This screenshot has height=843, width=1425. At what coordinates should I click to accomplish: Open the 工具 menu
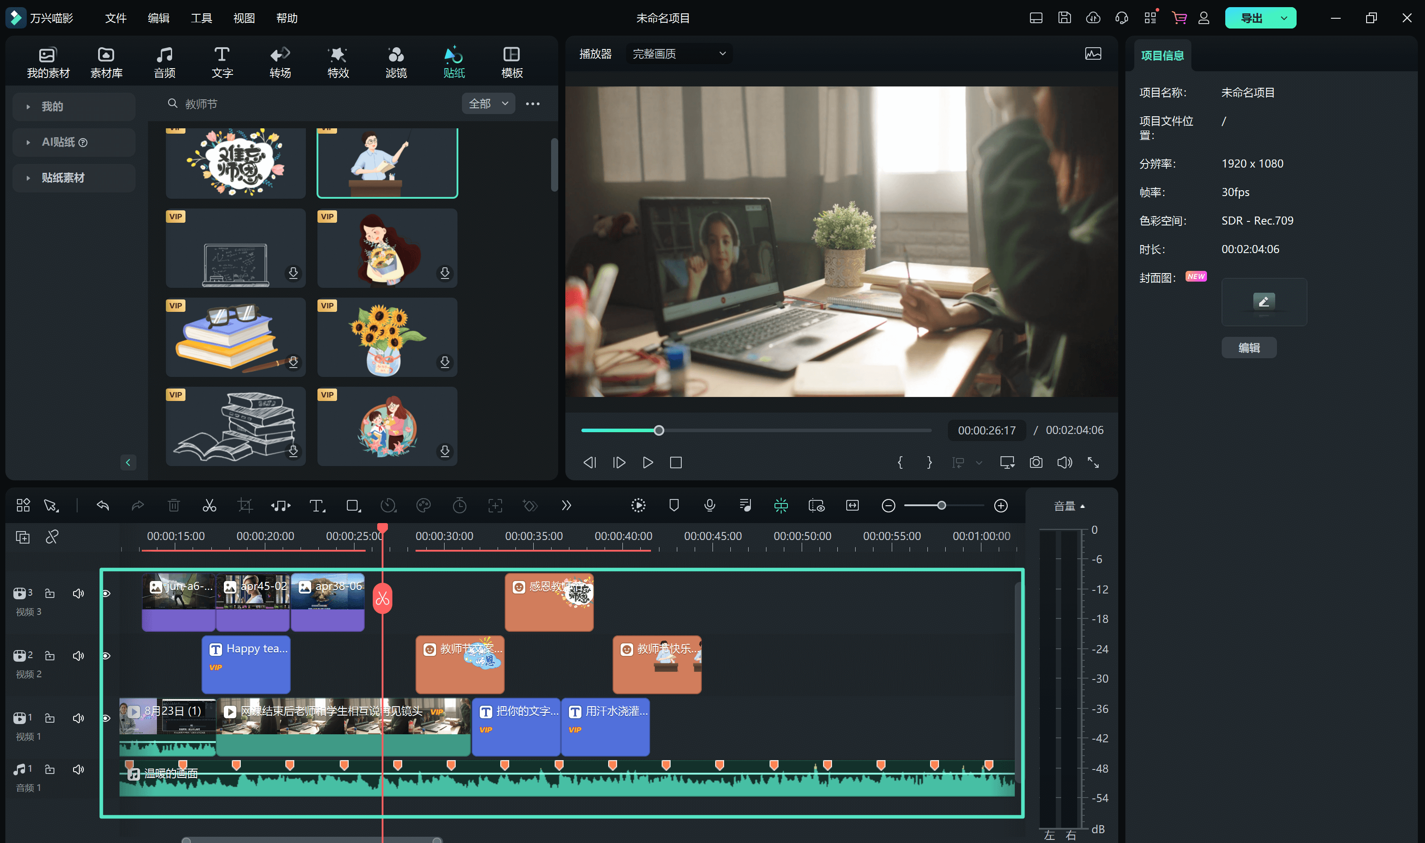pos(201,18)
